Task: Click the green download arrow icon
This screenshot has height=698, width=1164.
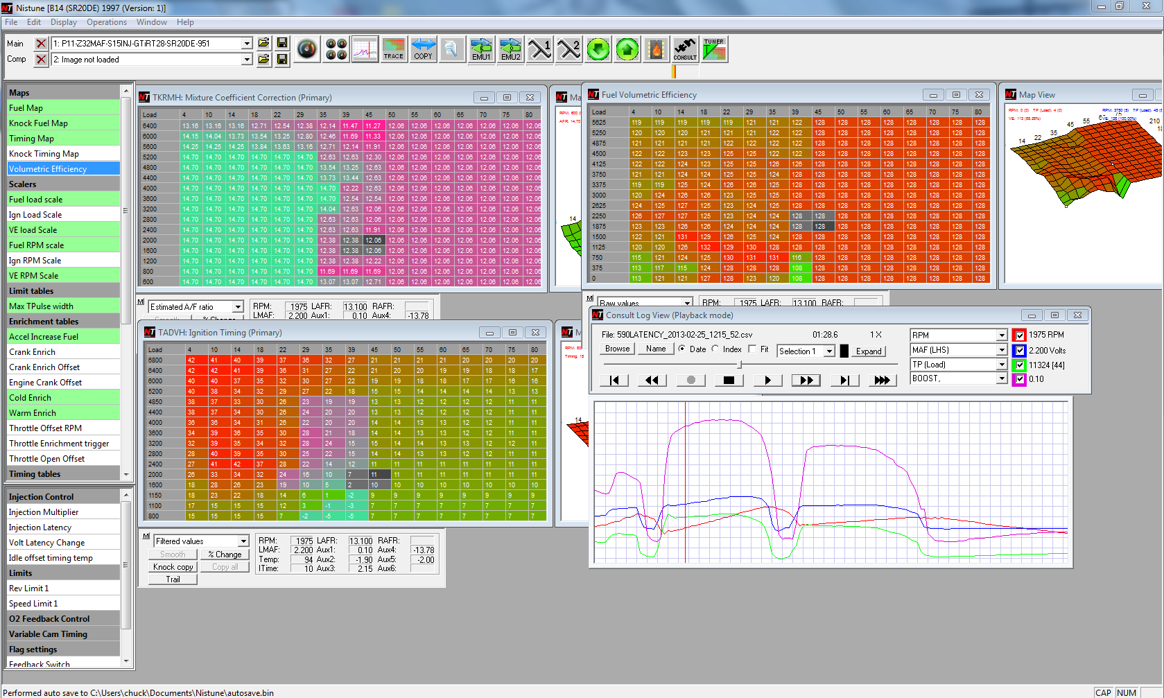Action: tap(598, 49)
